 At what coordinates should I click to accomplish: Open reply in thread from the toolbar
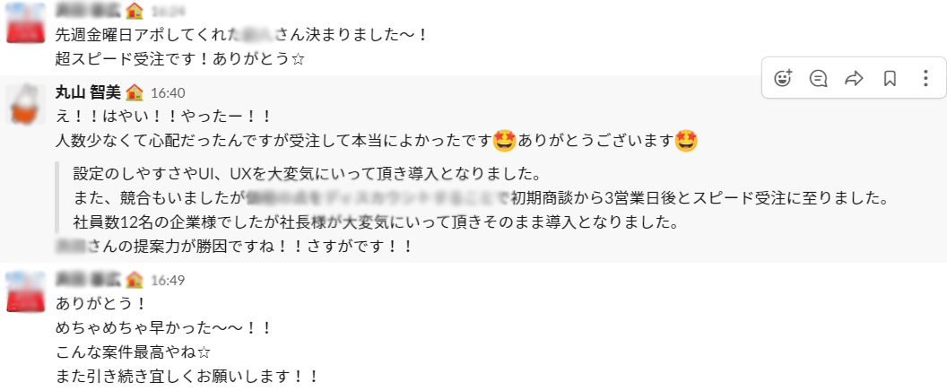tap(819, 78)
